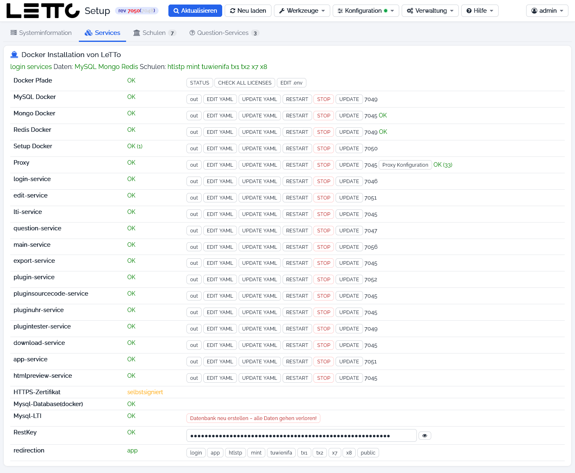Open the Schulen tab

(x=154, y=33)
